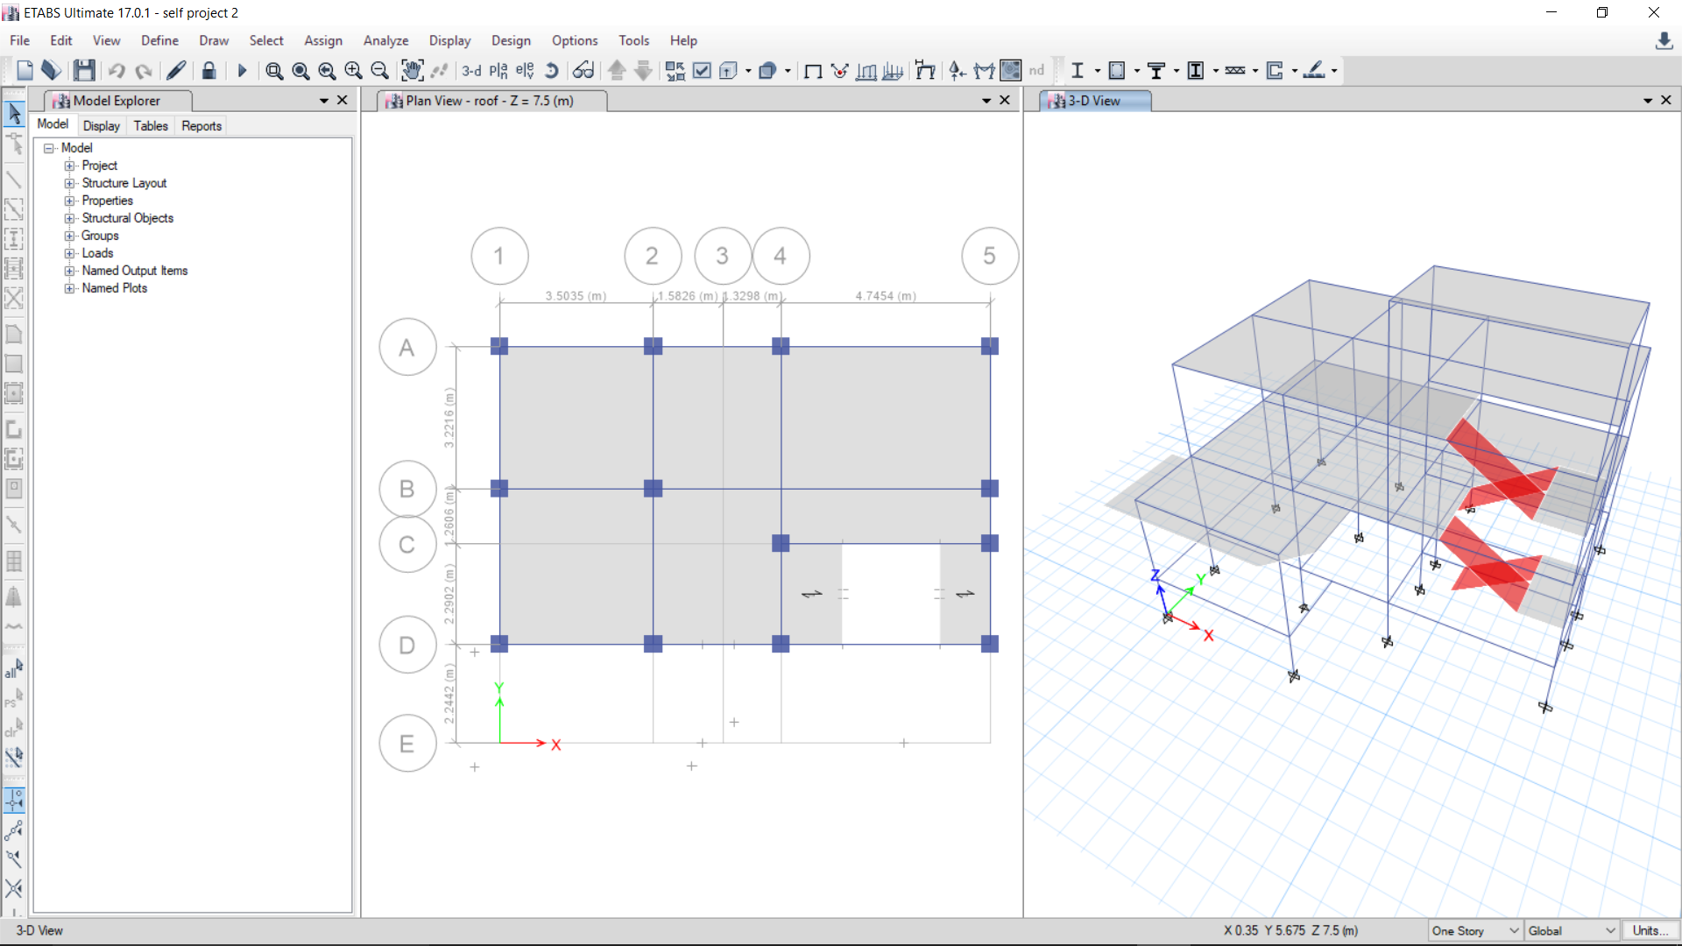Select the pointer tool in sidebar
Image resolution: width=1682 pixels, height=946 pixels.
click(14, 113)
